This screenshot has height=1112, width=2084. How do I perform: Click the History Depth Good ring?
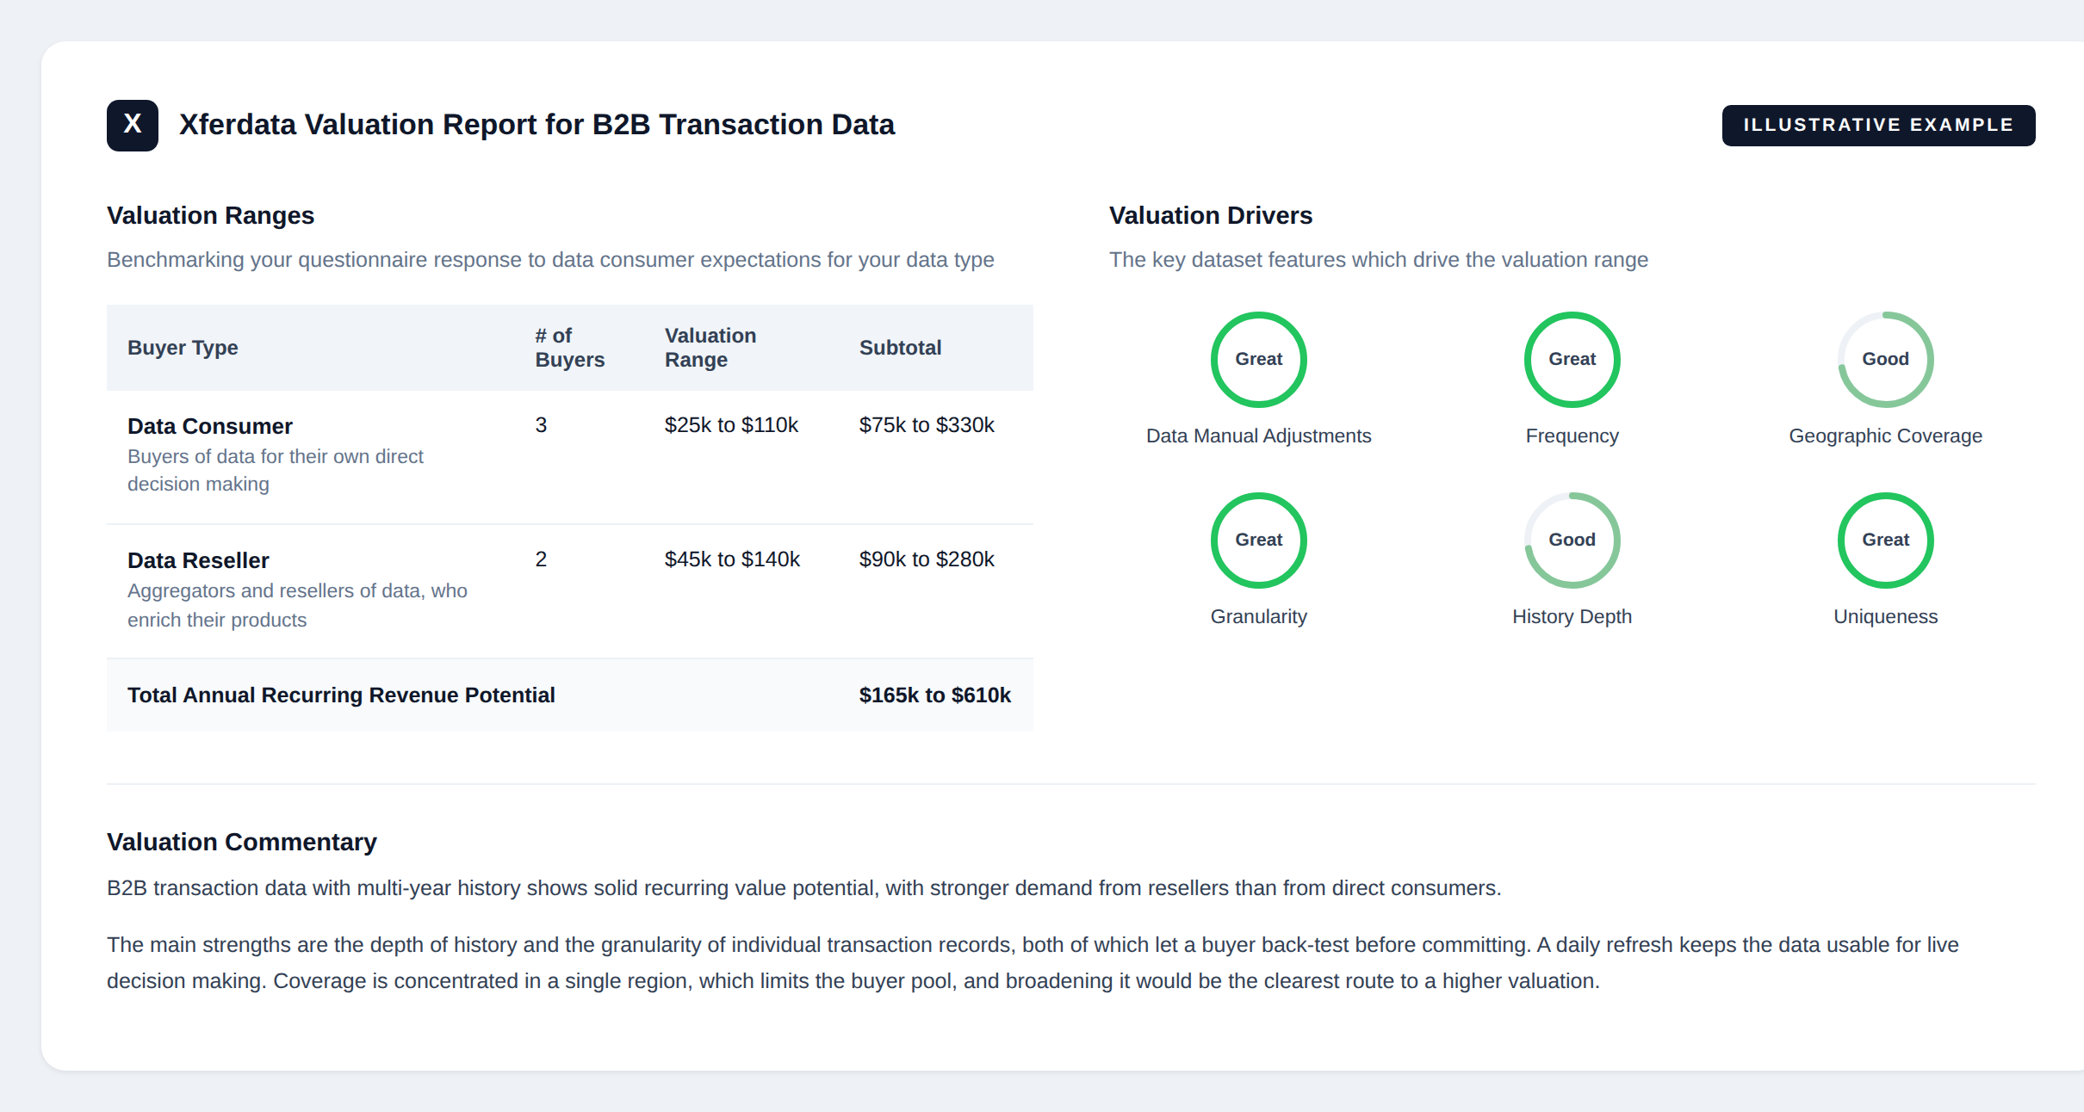[1572, 541]
